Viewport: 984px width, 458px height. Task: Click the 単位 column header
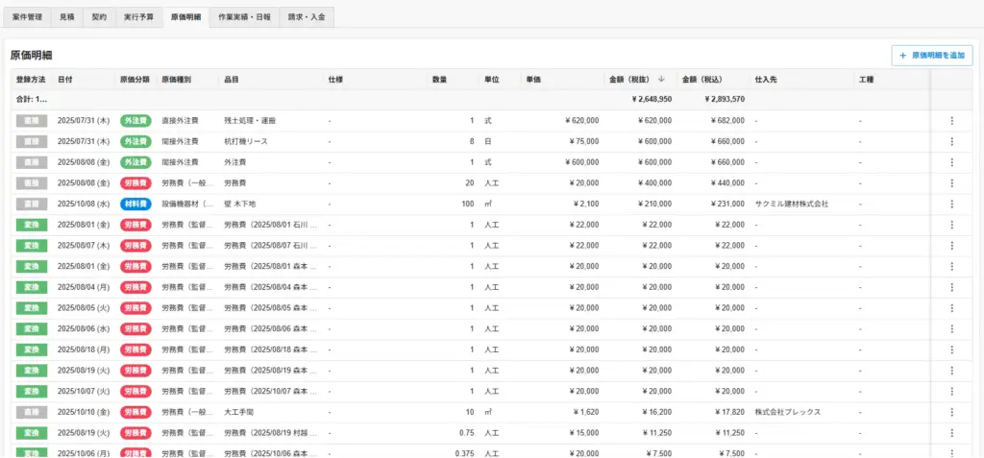491,80
